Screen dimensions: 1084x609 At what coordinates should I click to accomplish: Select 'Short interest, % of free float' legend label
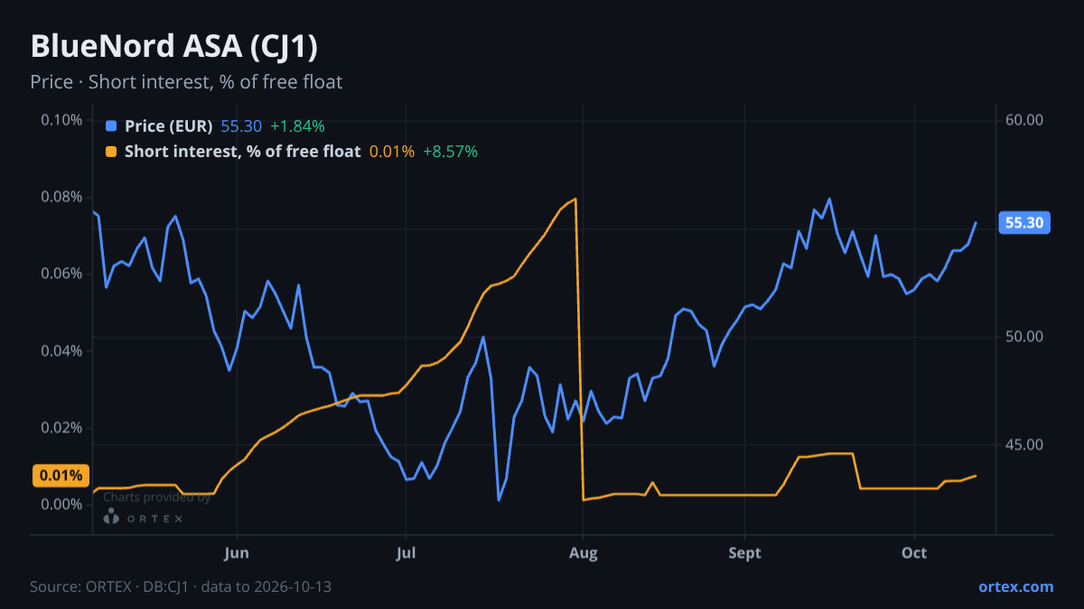tap(242, 152)
